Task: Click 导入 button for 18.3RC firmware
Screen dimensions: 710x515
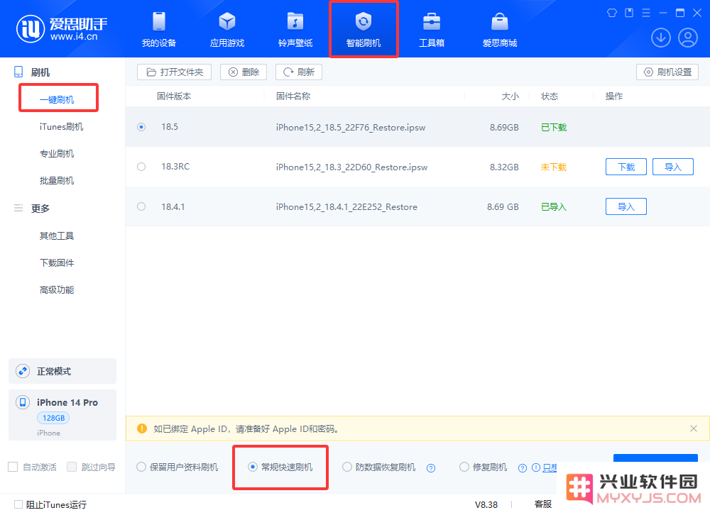Action: point(673,167)
